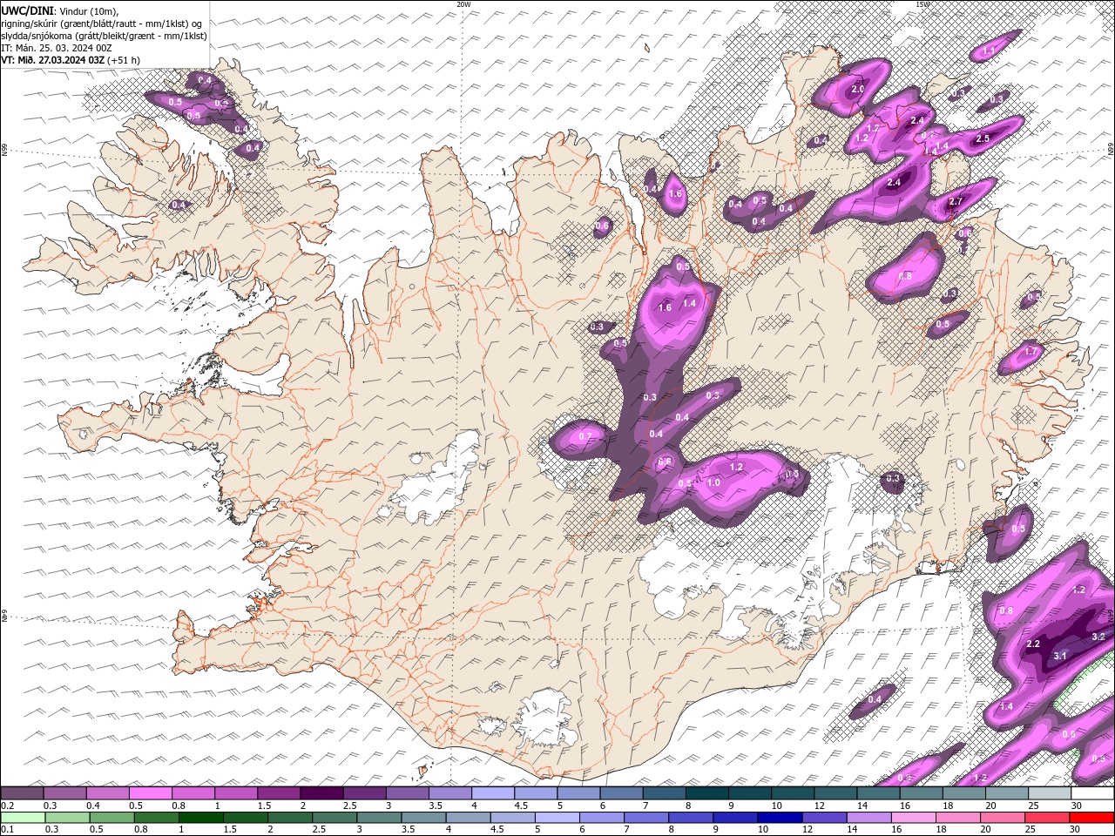Pick the bright pink top-row swatch labeled 0.5
The width and height of the screenshot is (1115, 836).
coord(150,792)
